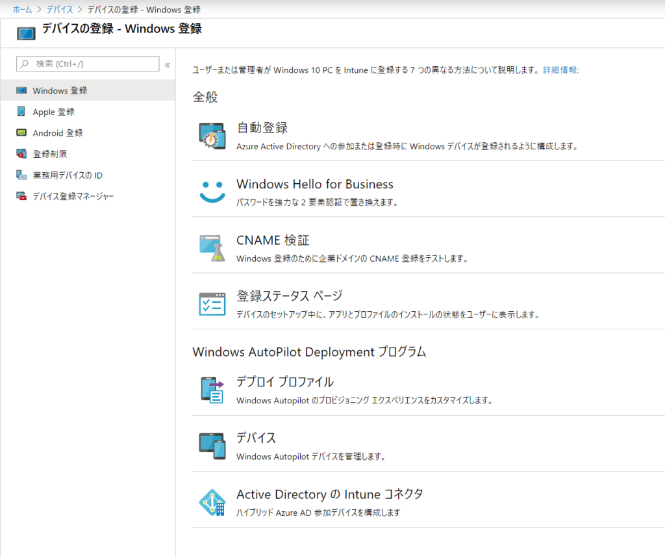Viewport: 665px width, 558px height.
Task: Click the search magnifier icon
Action: [x=25, y=64]
